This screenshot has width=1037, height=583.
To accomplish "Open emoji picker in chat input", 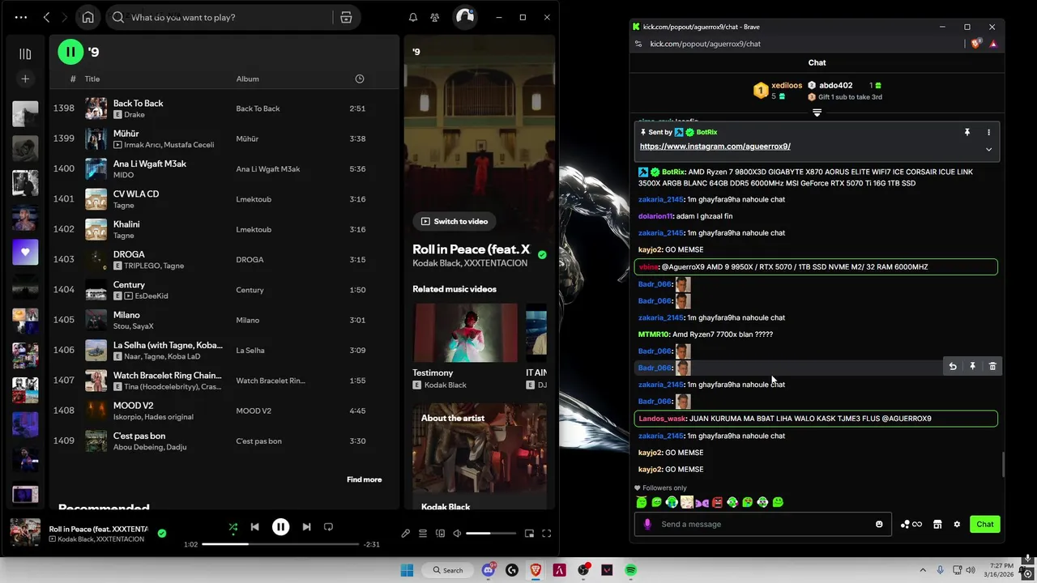I will click(x=879, y=524).
